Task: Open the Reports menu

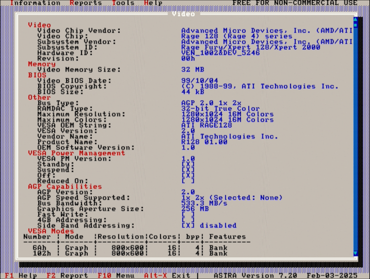Action: 86,3
